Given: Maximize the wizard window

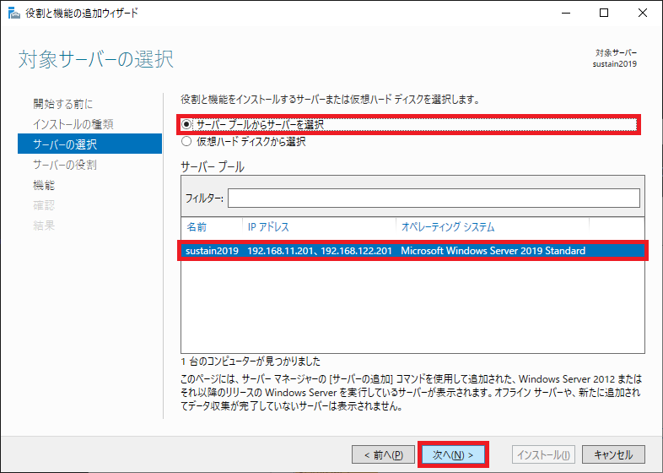Looking at the screenshot, I should point(604,13).
